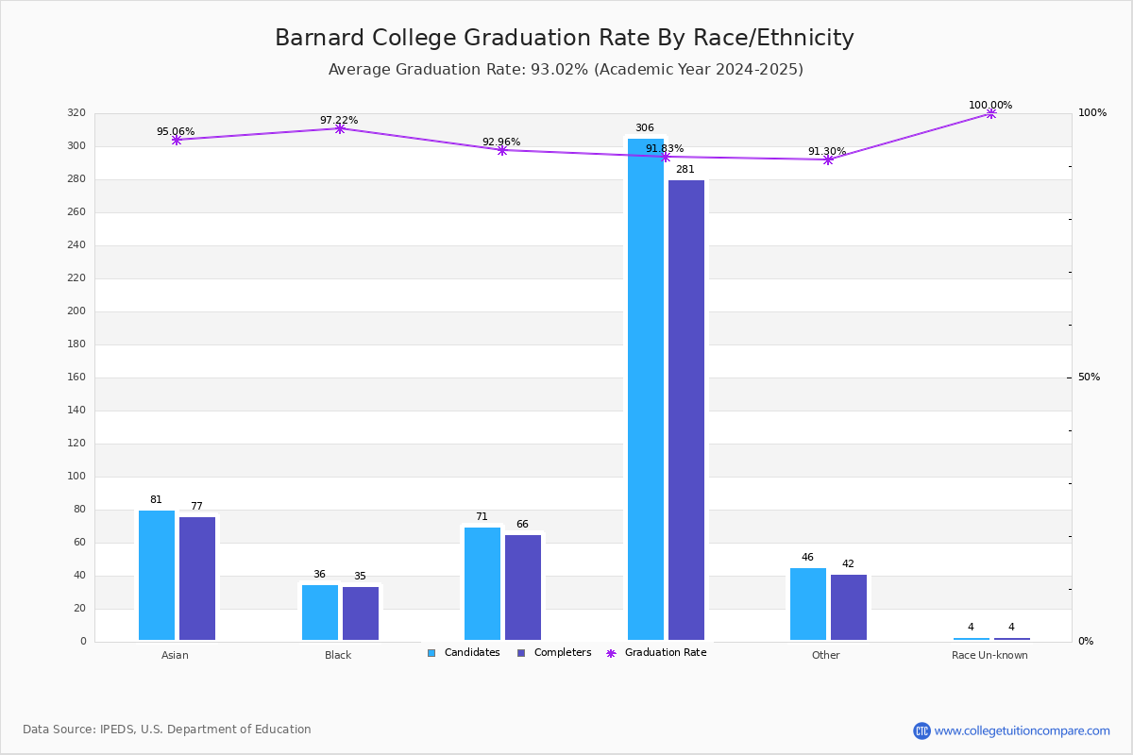Click the 100.00% star marker for Race Un-known
The width and height of the screenshot is (1133, 755).
991,113
